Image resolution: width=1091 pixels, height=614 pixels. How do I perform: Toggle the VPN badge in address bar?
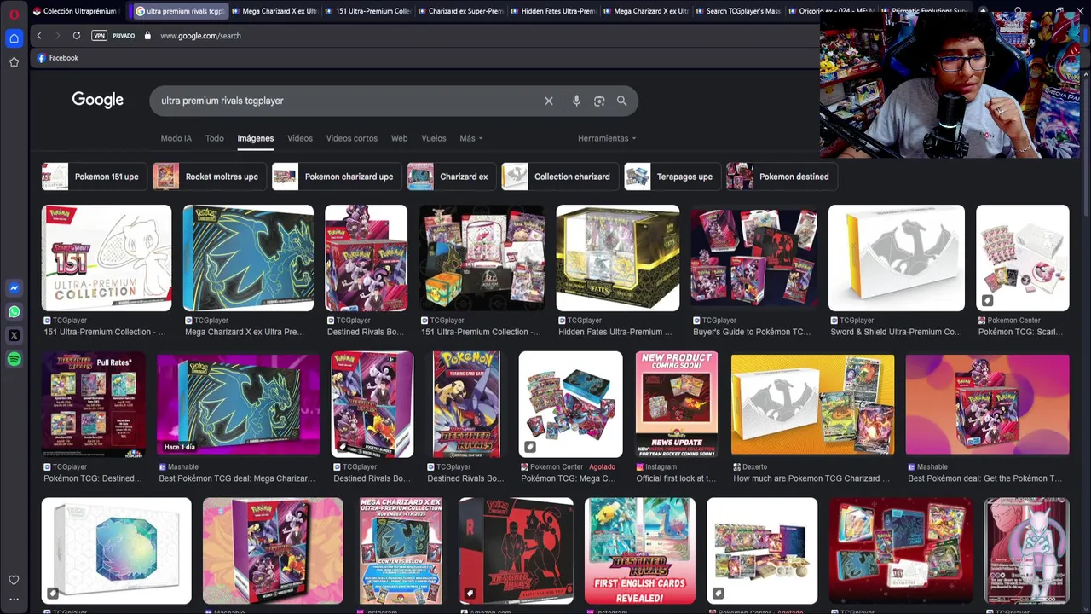coord(99,36)
